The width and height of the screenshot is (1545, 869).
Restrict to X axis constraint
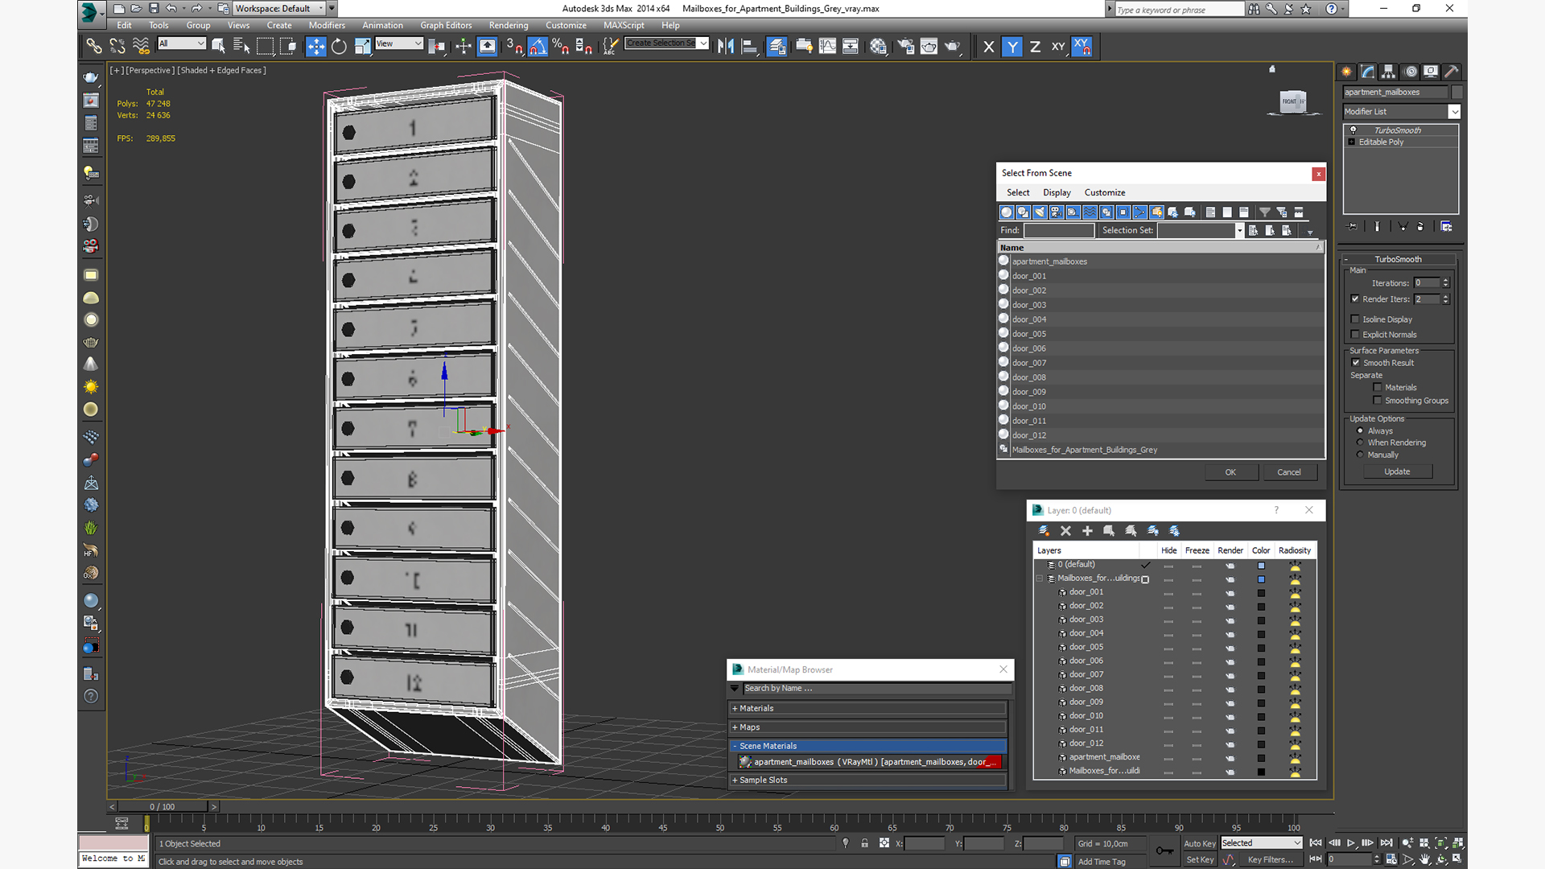click(x=989, y=47)
